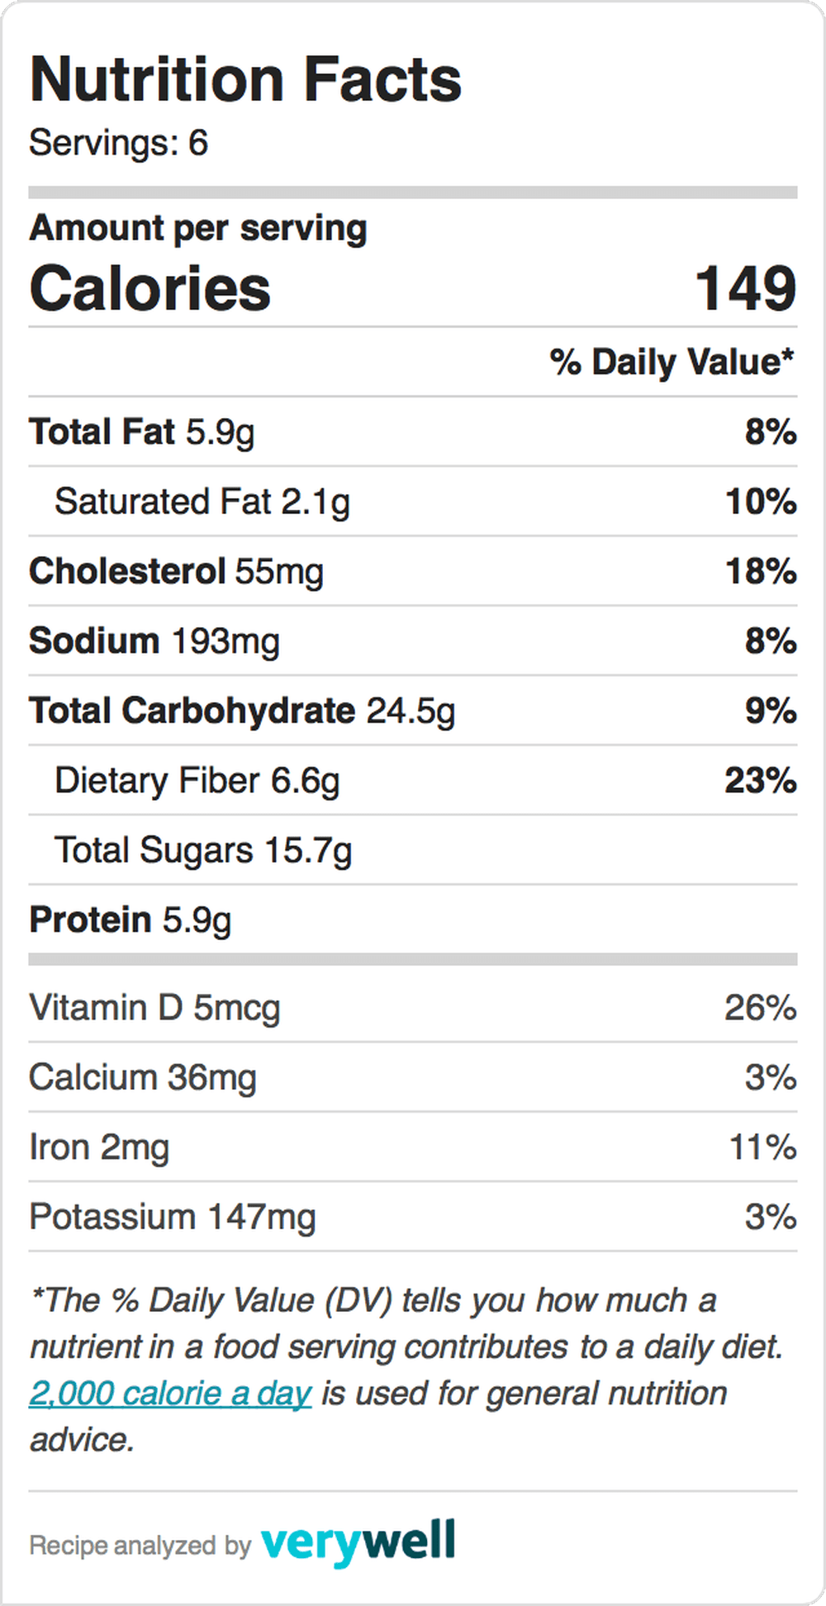Click the Cholesterol 55mg row

(413, 571)
